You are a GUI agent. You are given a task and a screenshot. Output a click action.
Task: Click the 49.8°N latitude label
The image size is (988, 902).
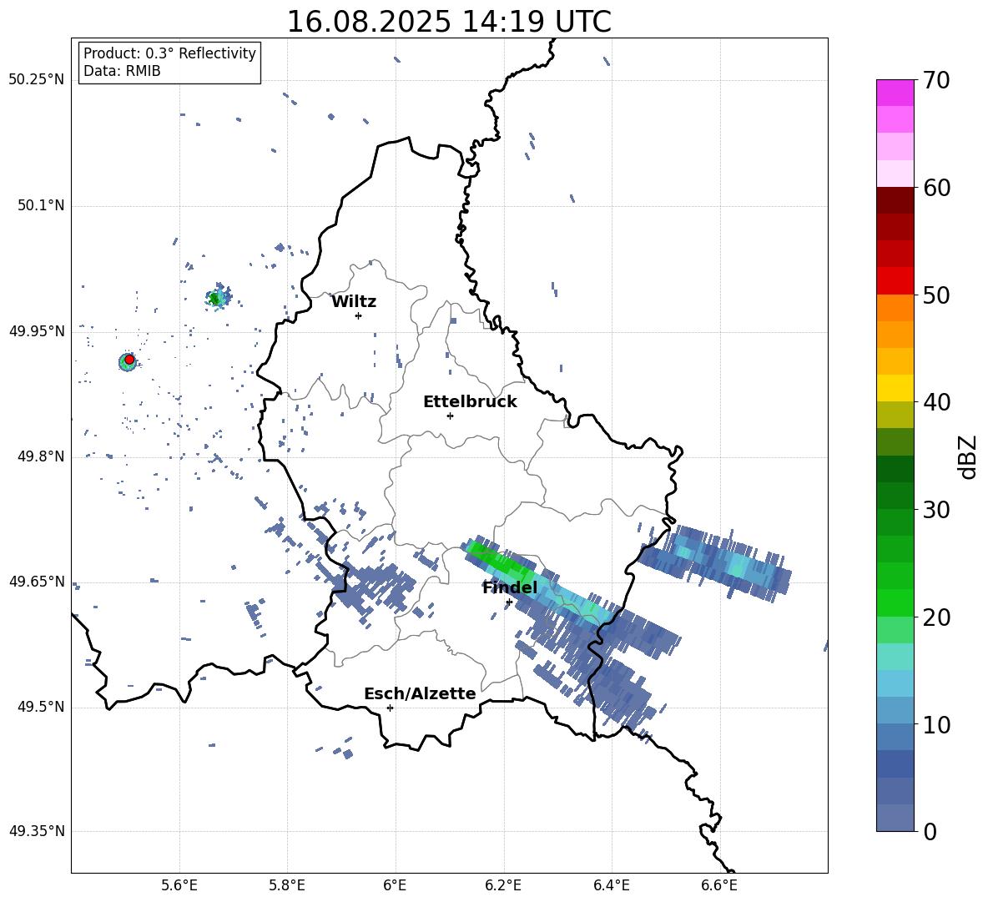point(41,456)
